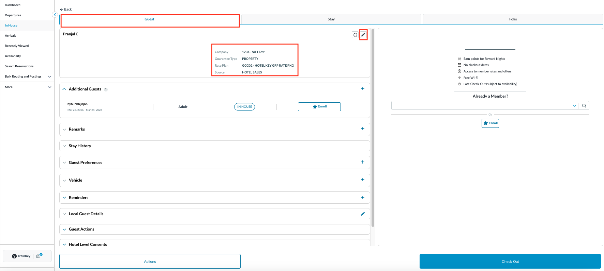The image size is (604, 271).
Task: Click the member search magnifier icon
Action: (584, 106)
